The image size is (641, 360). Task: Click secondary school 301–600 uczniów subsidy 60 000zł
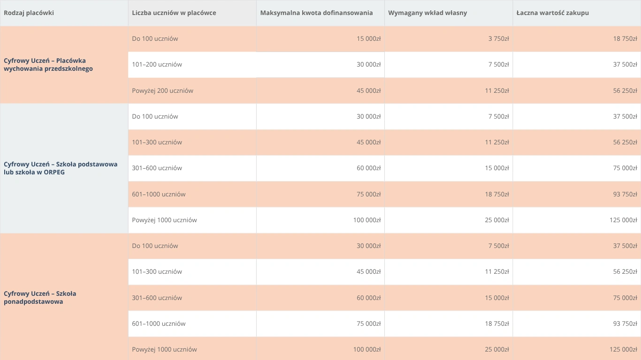[x=320, y=298]
